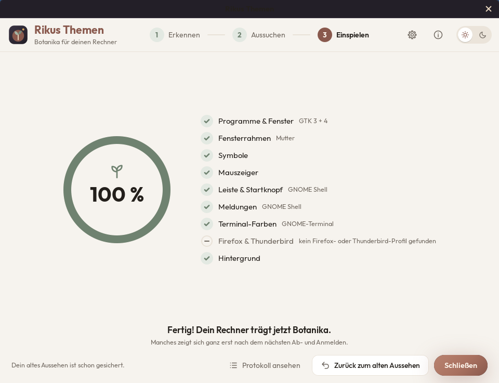Viewport: 499px width, 383px height.
Task: Close the window with the X button
Action: point(489,9)
